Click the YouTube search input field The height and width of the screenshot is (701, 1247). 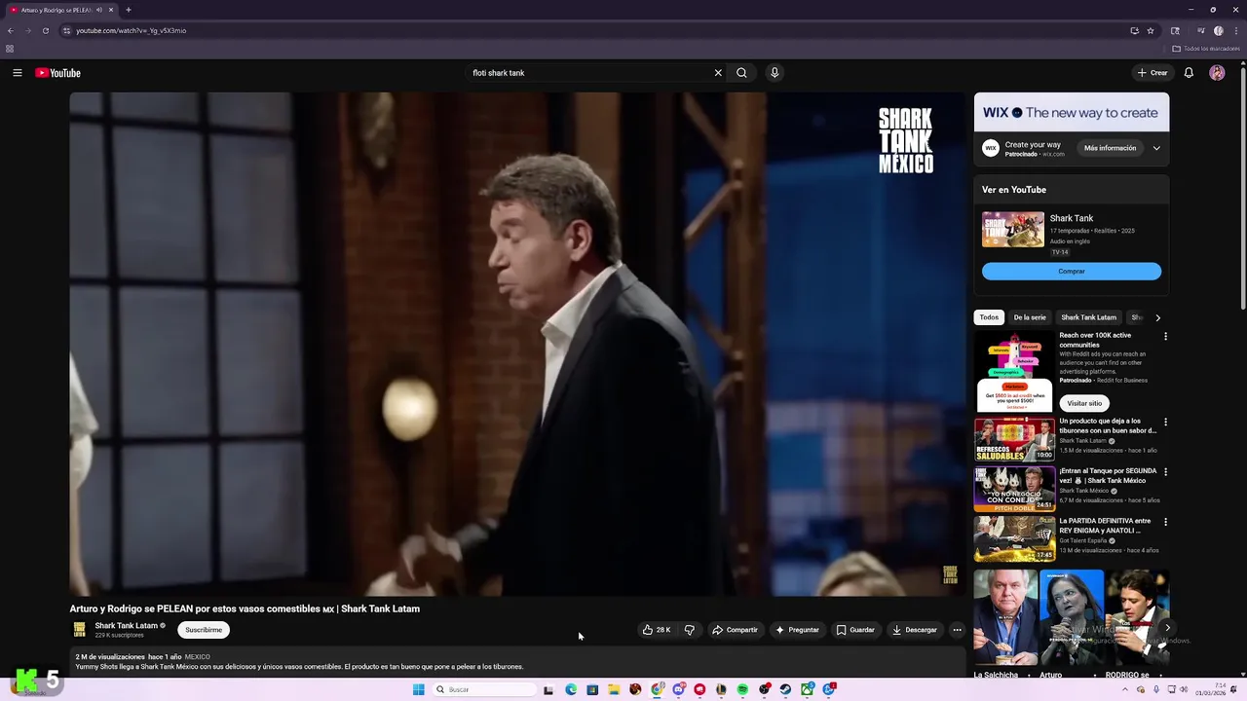(589, 73)
